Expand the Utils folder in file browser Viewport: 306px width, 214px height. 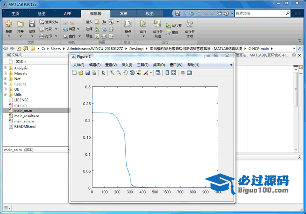[x=5, y=95]
